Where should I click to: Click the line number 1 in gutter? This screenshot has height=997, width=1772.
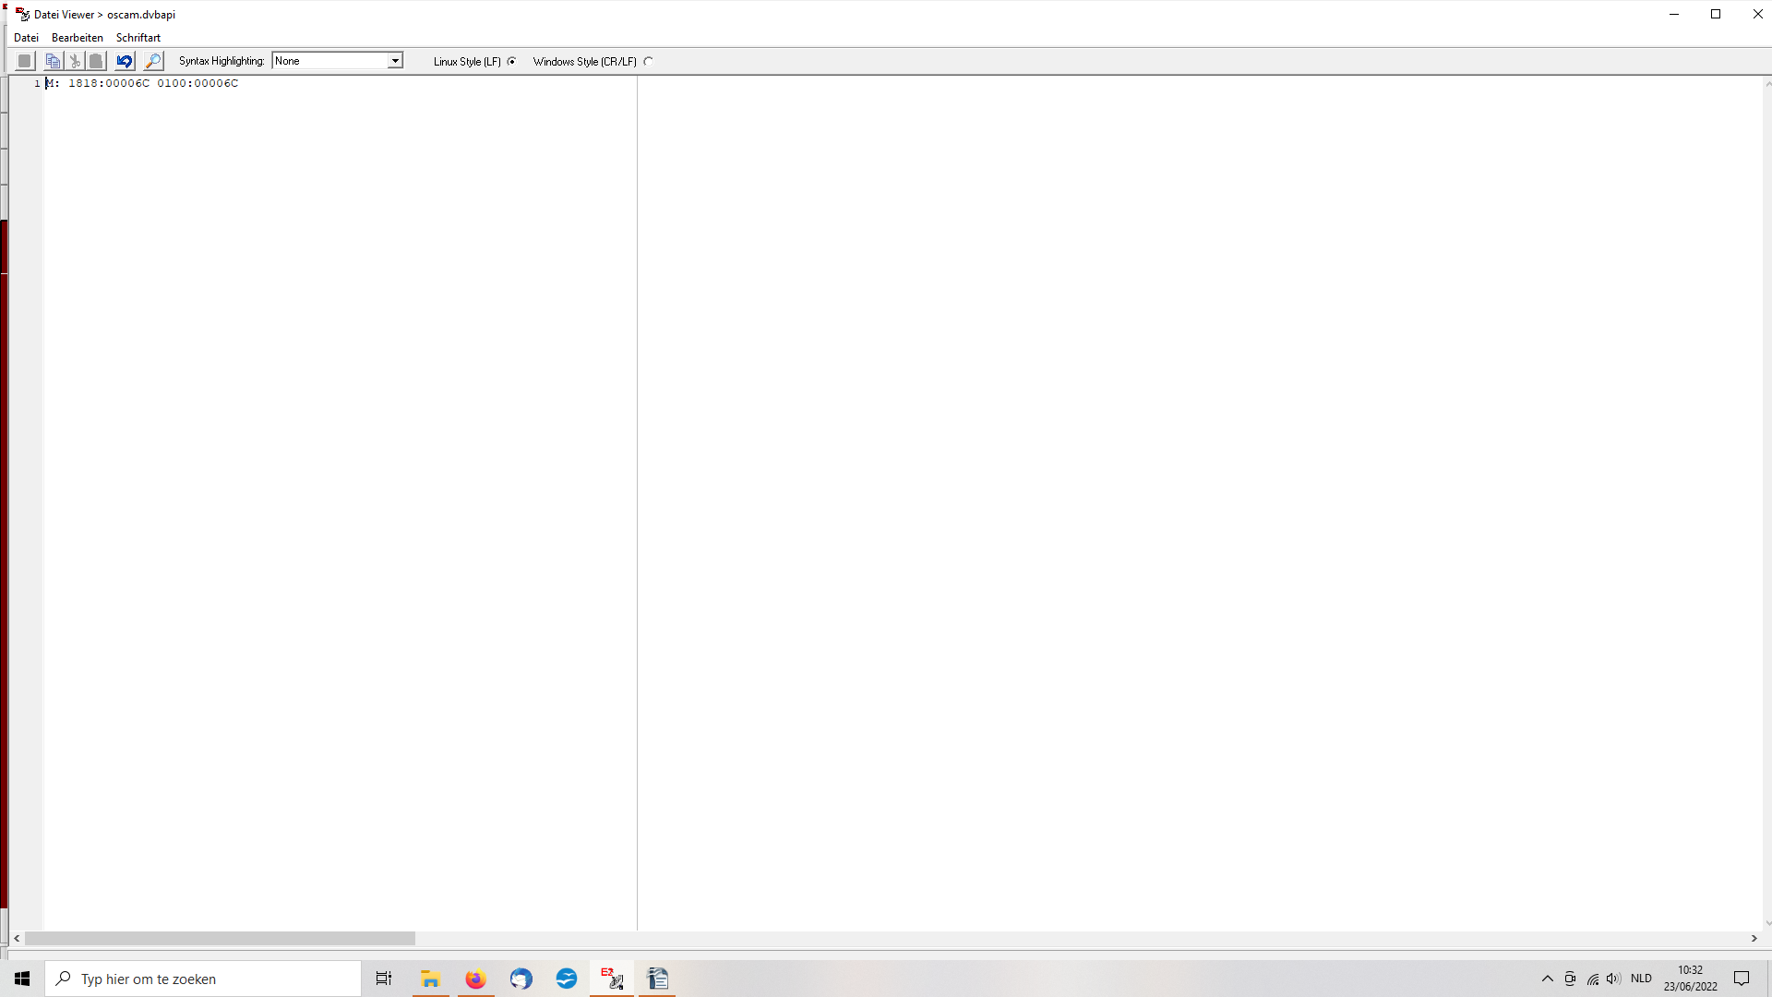37,83
